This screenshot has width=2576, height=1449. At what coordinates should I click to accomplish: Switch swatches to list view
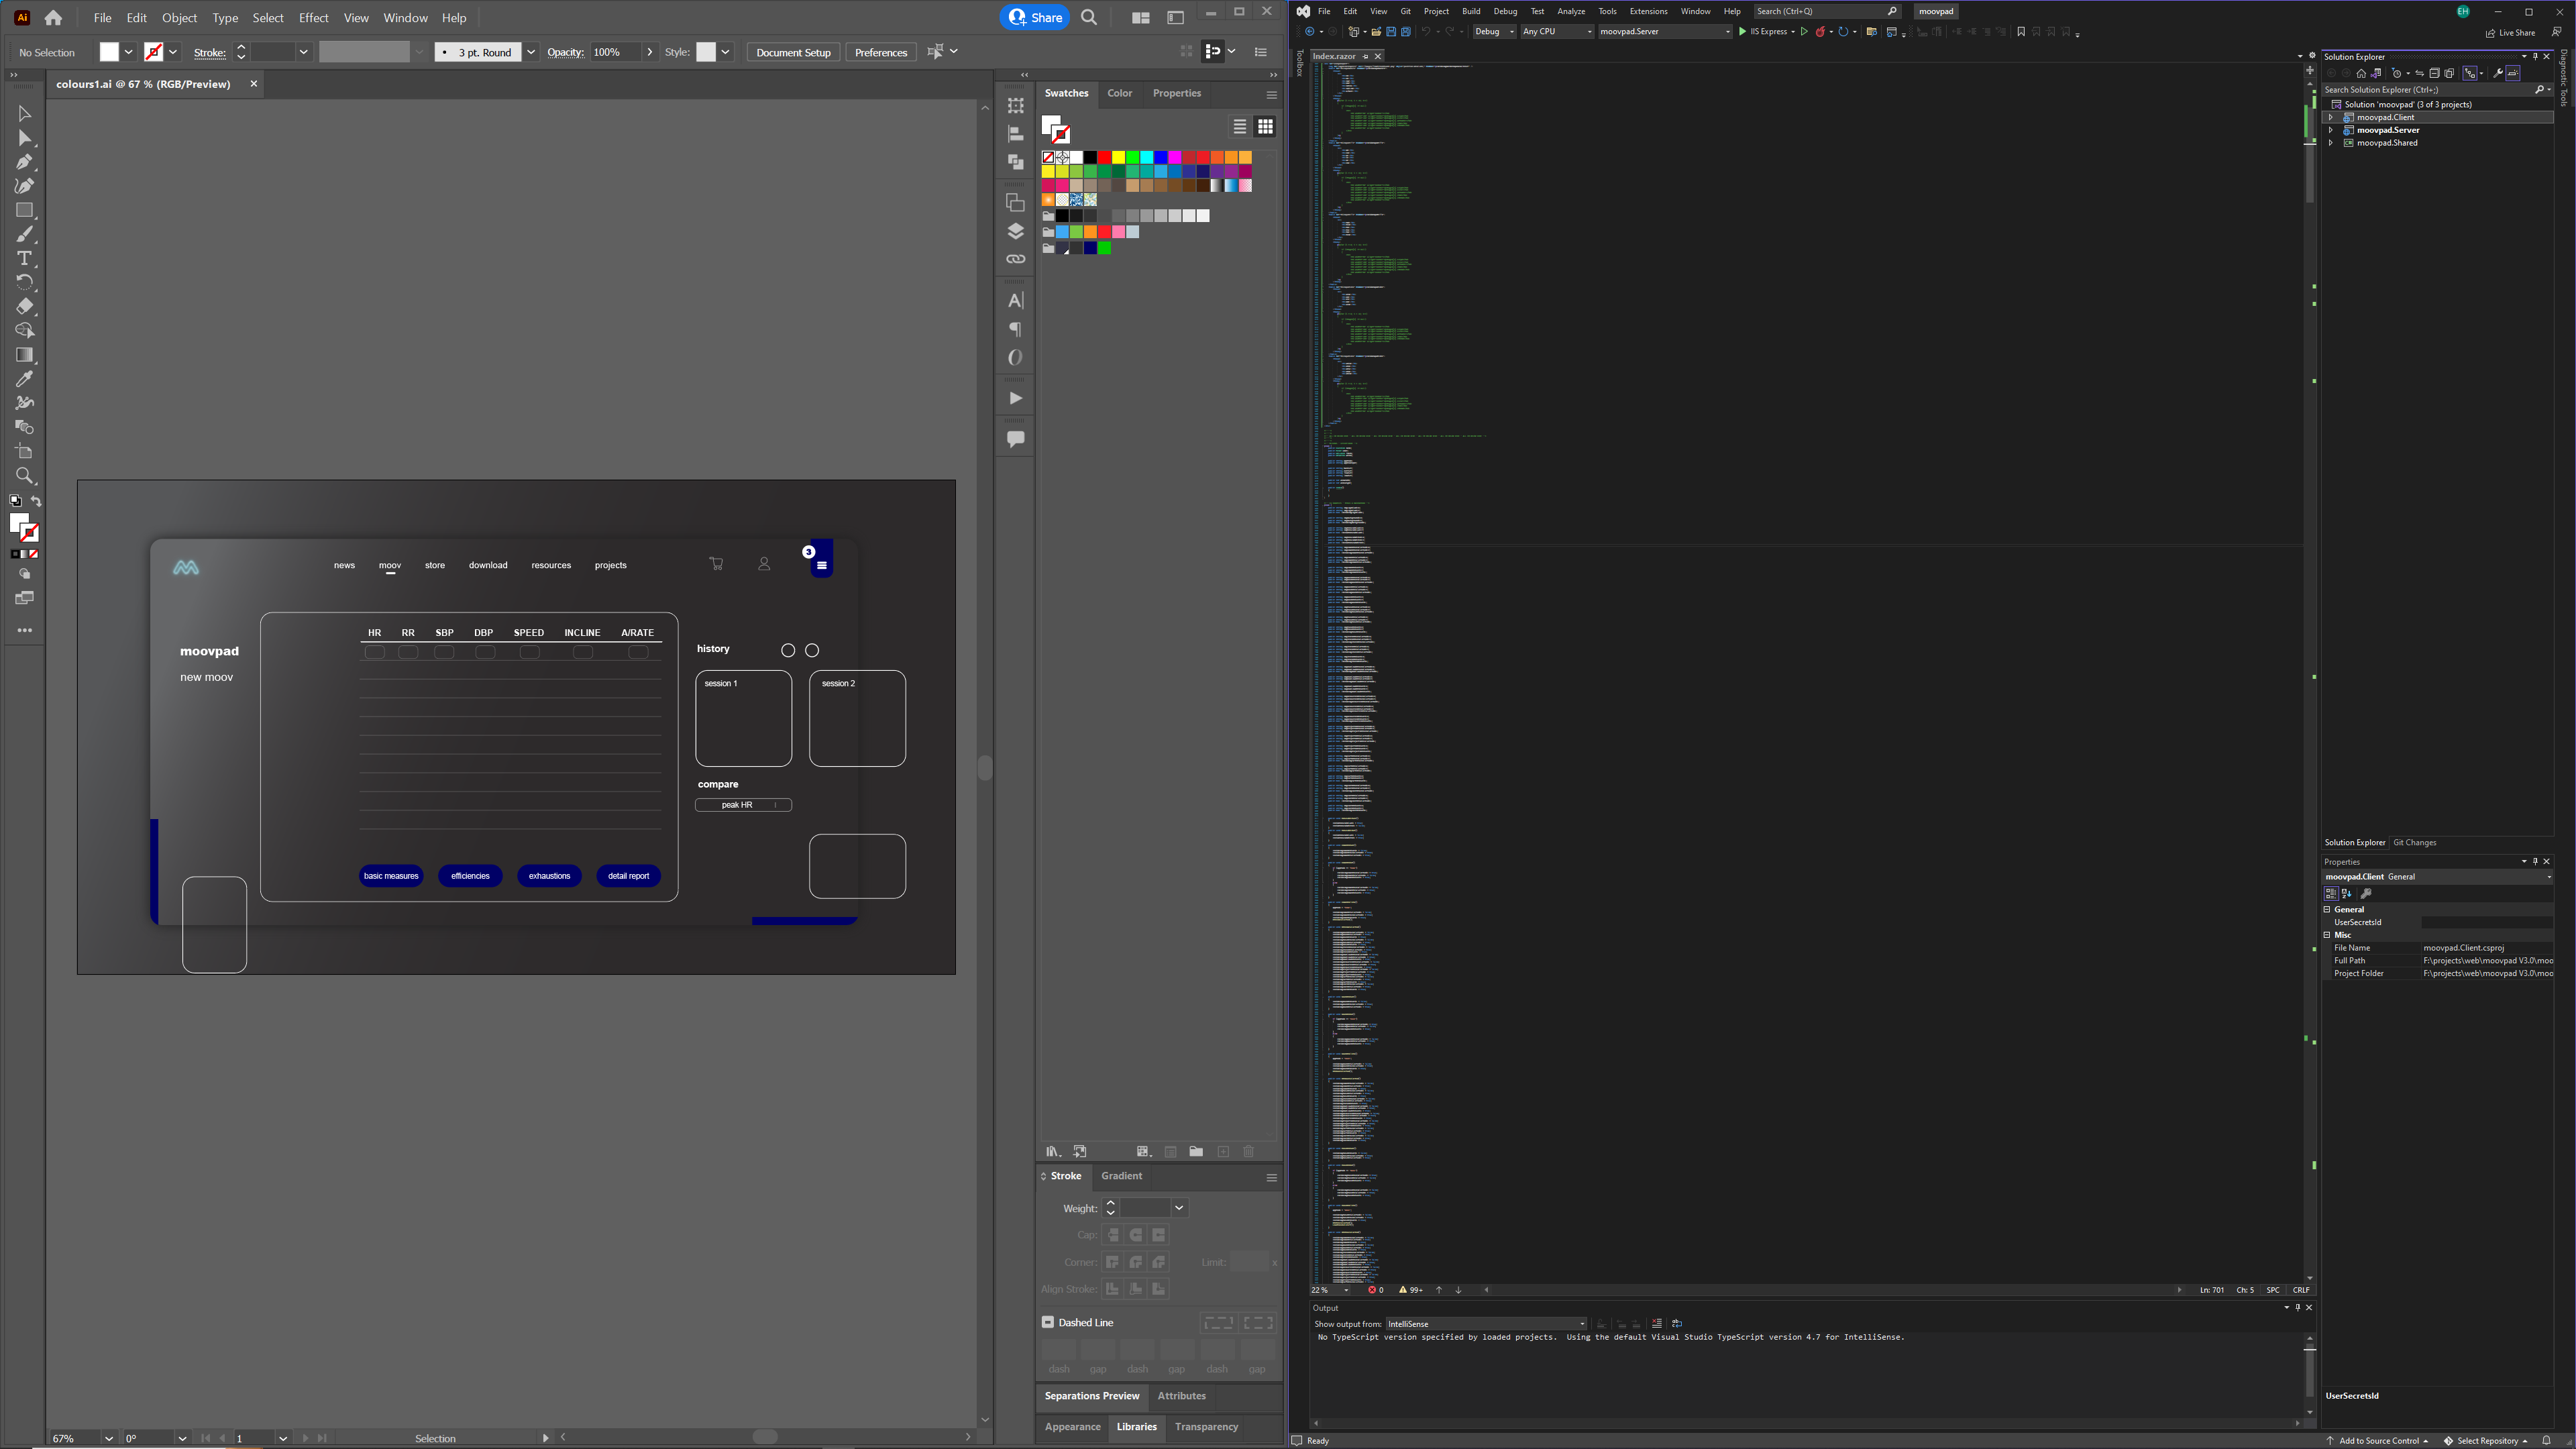[x=1239, y=127]
